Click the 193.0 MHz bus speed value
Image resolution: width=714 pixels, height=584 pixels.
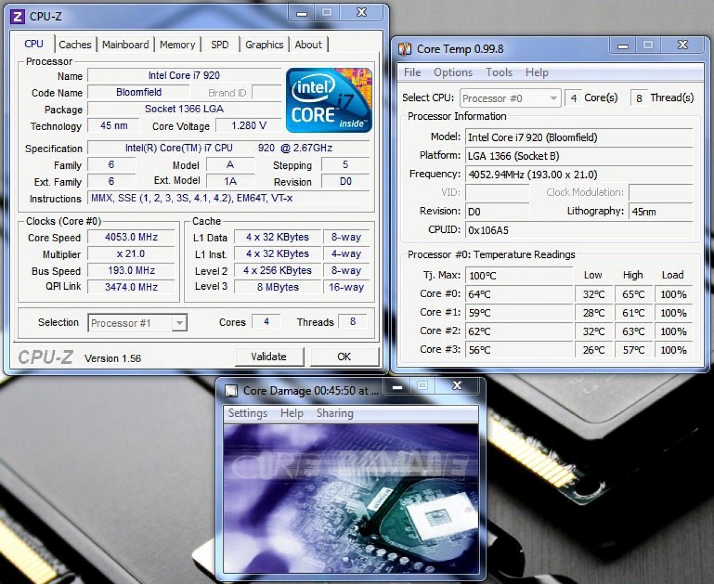click(131, 270)
